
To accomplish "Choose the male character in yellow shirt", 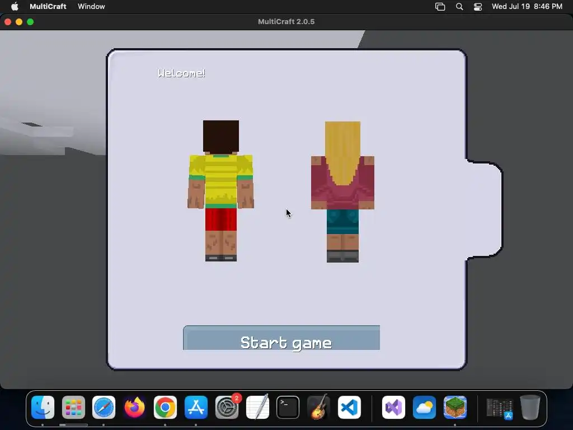I will 220,190.
